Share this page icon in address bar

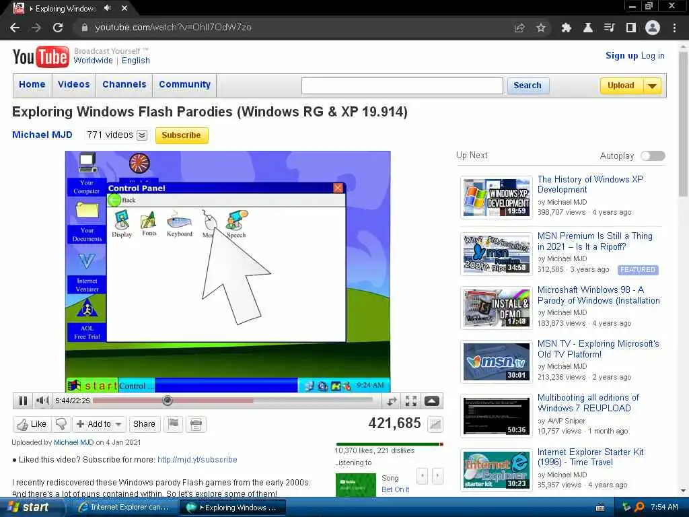(x=519, y=28)
